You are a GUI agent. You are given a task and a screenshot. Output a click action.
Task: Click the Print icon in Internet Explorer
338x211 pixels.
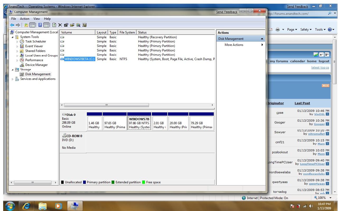[x=278, y=30]
